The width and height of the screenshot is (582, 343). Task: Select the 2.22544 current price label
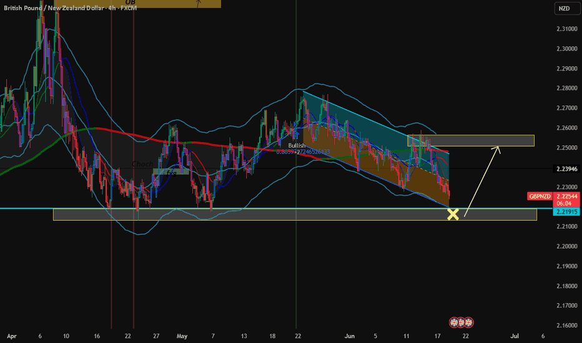pyautogui.click(x=567, y=196)
